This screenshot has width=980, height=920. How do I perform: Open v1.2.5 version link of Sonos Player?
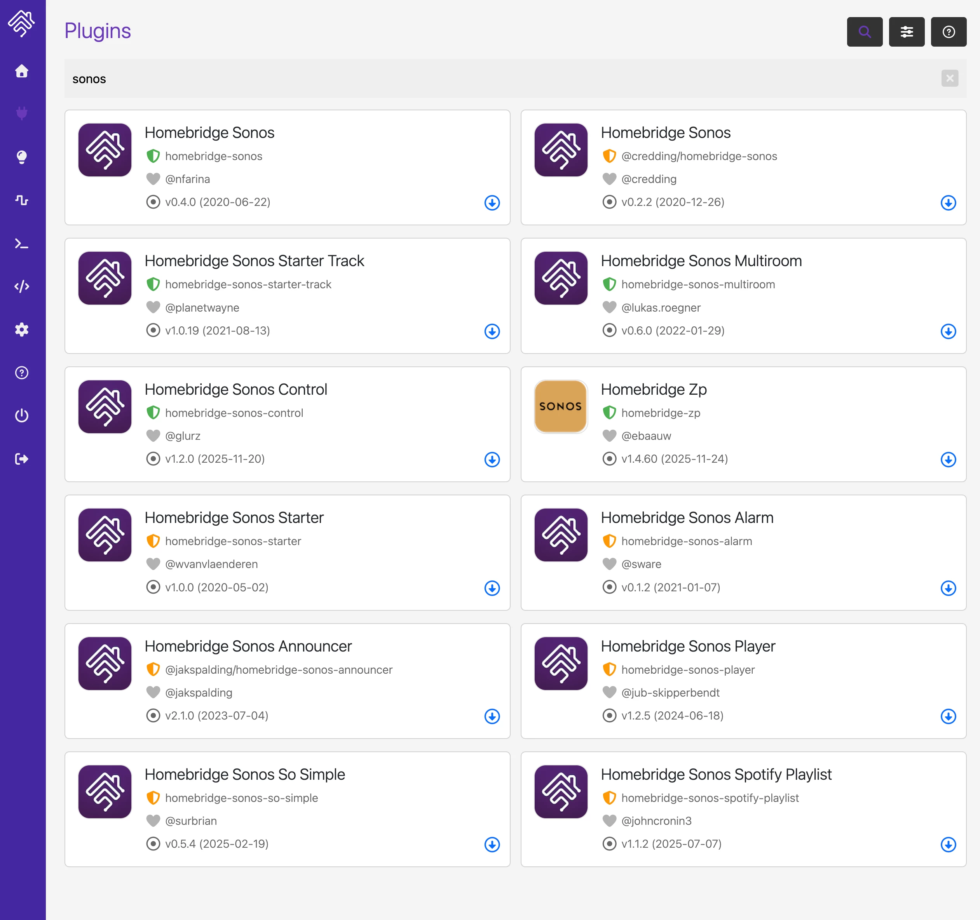(672, 716)
